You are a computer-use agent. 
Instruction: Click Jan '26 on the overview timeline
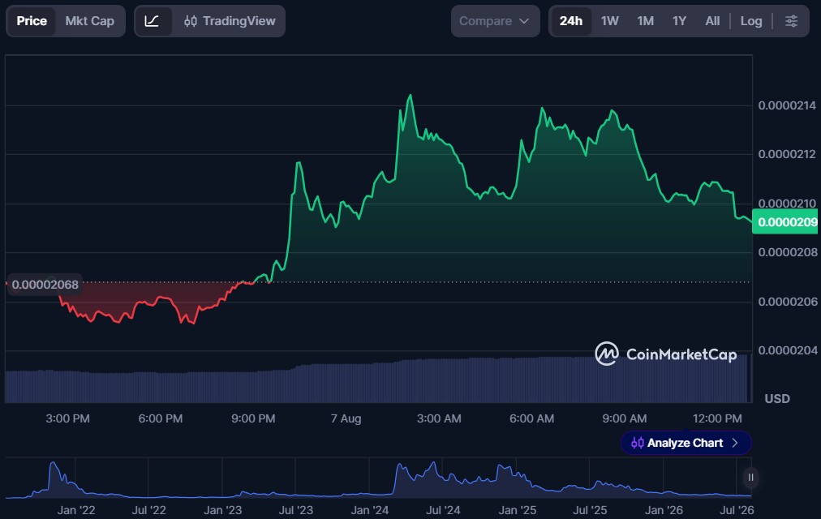(664, 510)
